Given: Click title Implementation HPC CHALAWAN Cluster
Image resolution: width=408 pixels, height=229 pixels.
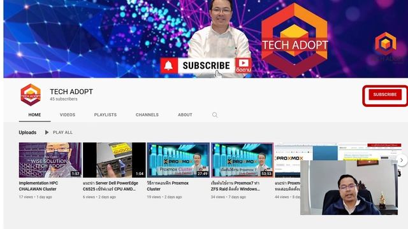Looking at the screenshot, I should point(38,186).
